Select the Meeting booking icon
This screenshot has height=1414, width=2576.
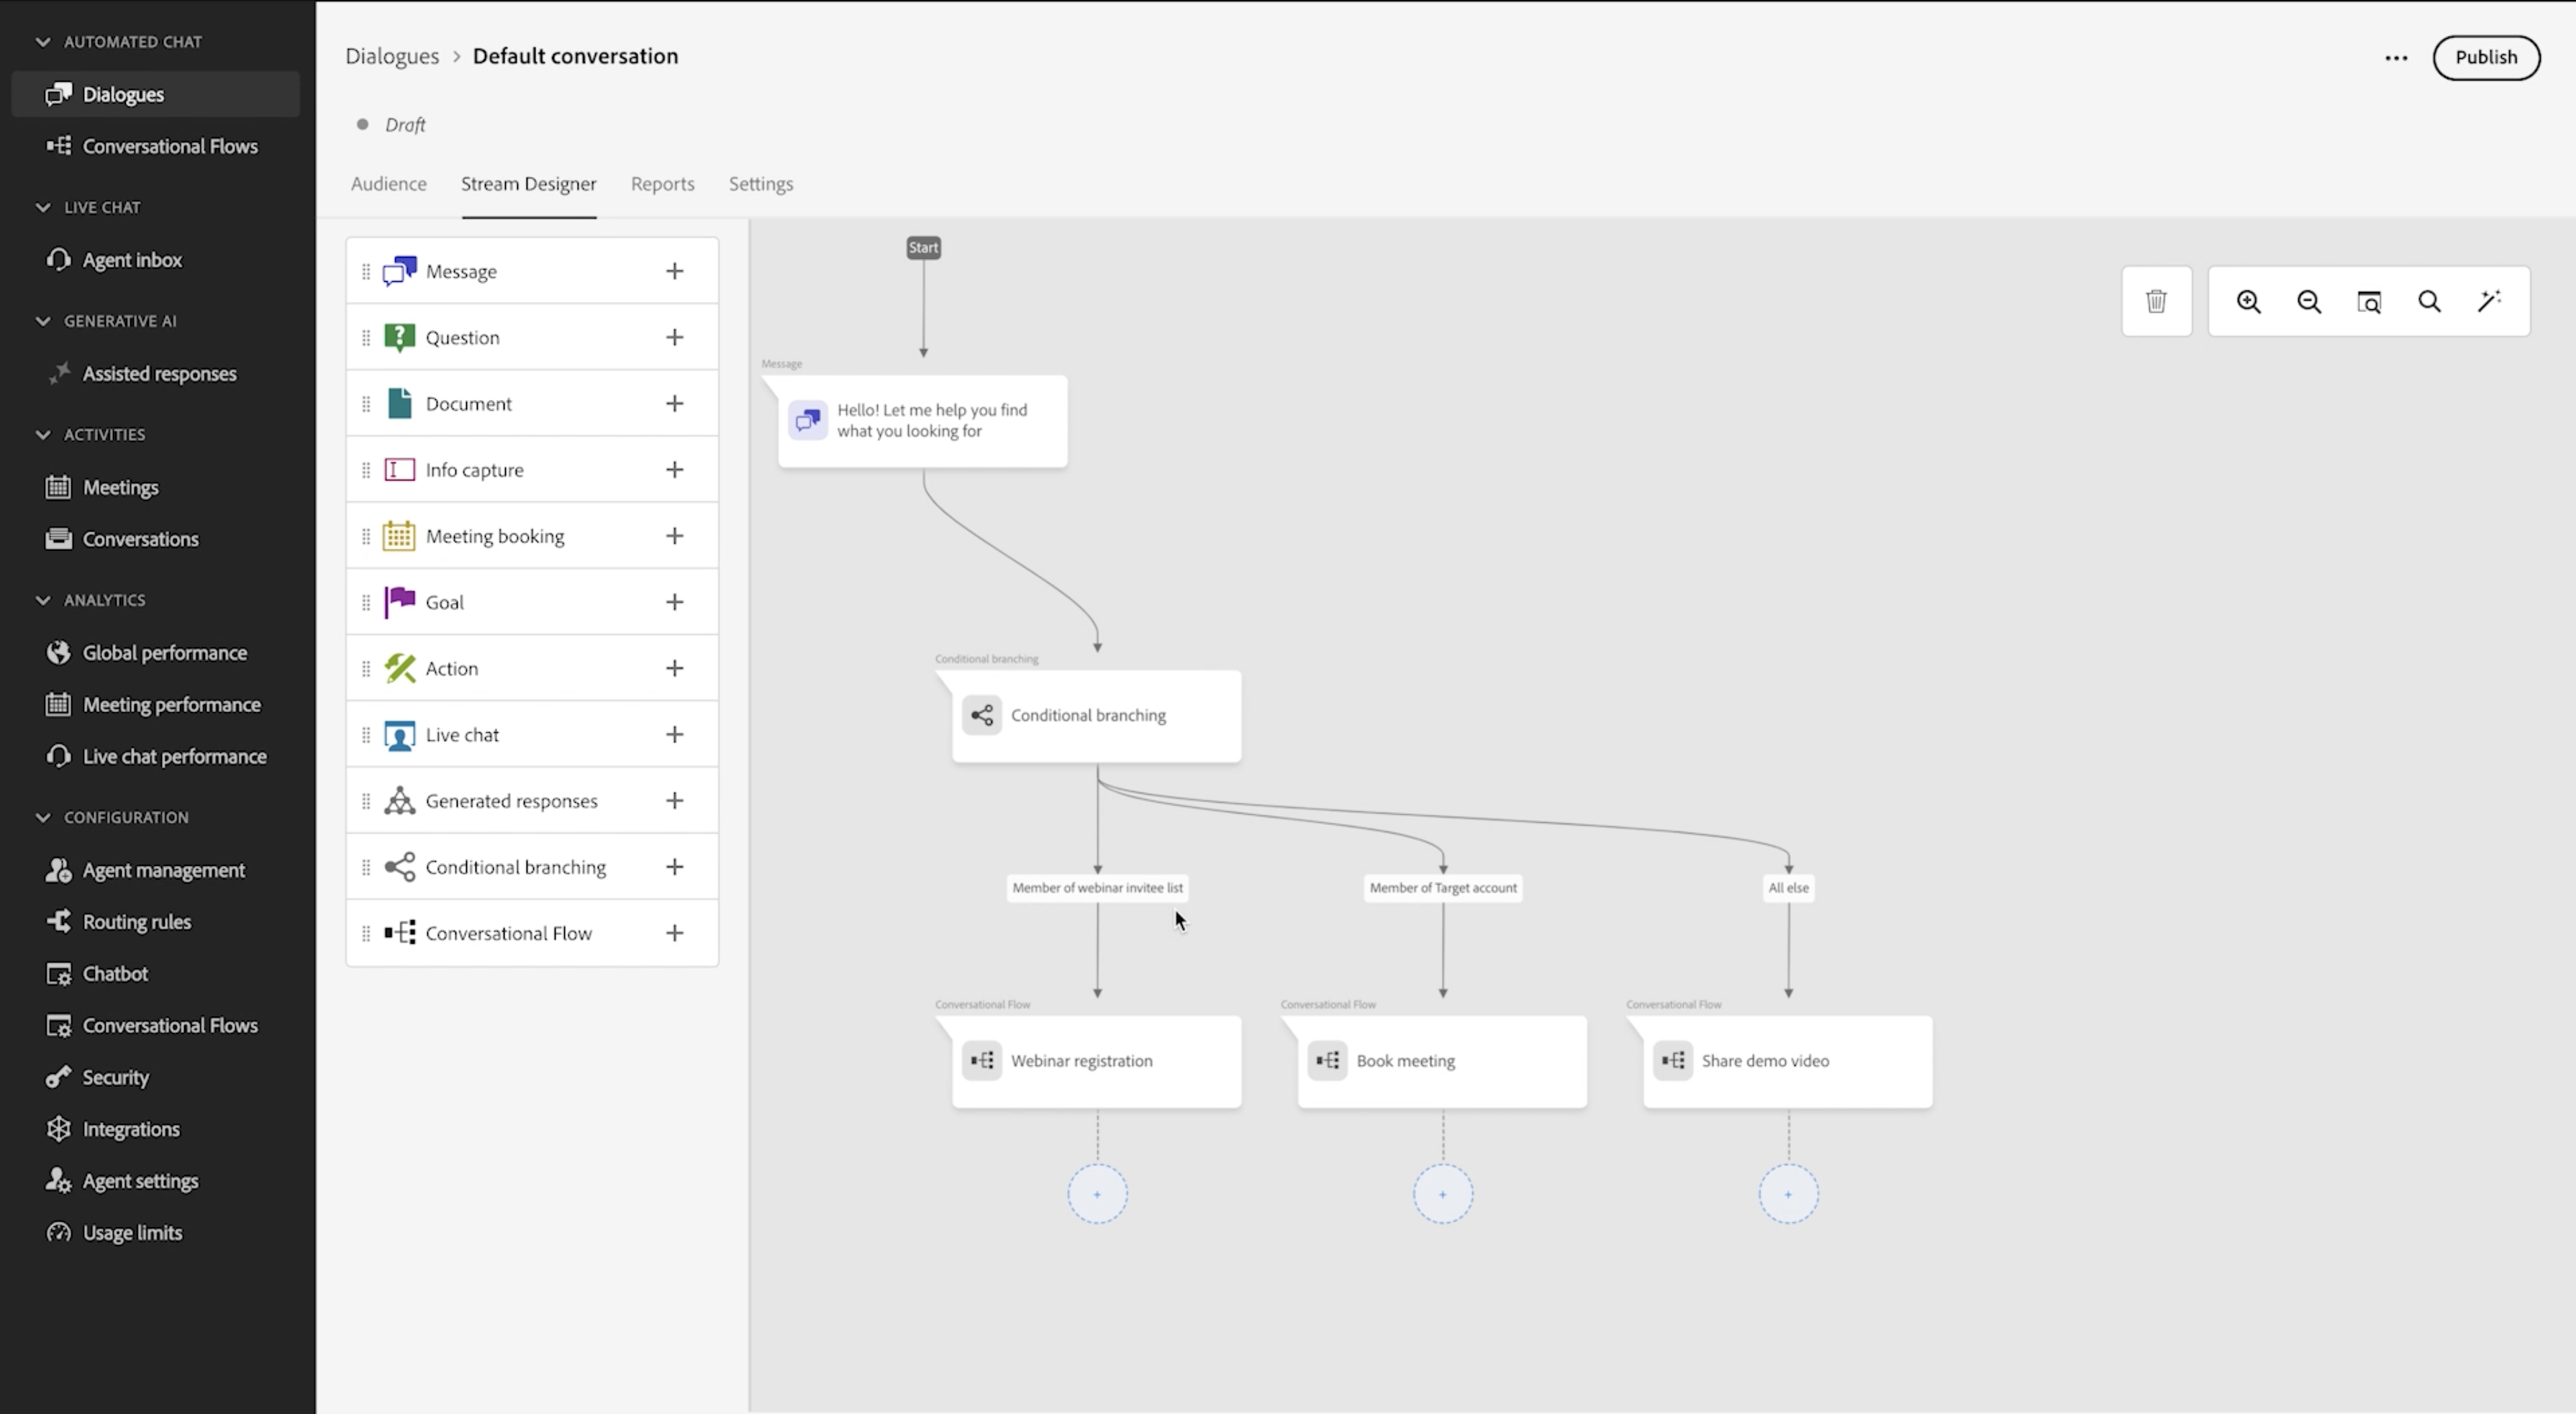point(399,536)
